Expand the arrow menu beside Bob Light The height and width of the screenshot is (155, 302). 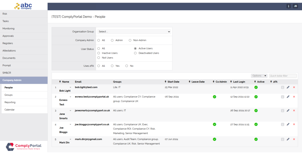tap(70, 87)
